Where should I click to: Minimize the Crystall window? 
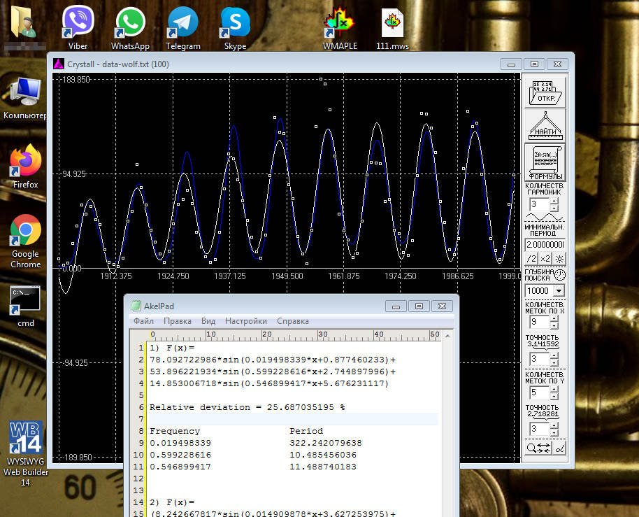coord(512,64)
